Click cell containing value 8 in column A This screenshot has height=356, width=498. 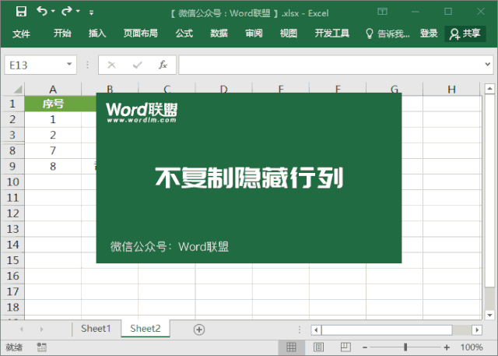[53, 166]
